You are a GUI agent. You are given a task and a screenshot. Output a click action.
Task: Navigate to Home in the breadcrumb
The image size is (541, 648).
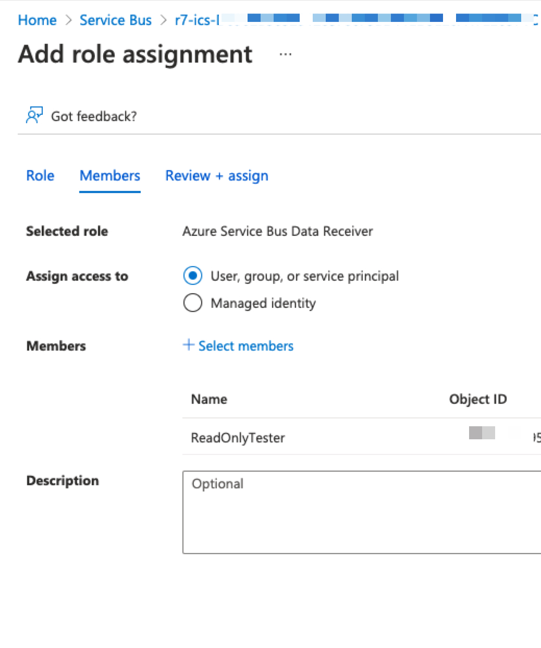[x=37, y=20]
